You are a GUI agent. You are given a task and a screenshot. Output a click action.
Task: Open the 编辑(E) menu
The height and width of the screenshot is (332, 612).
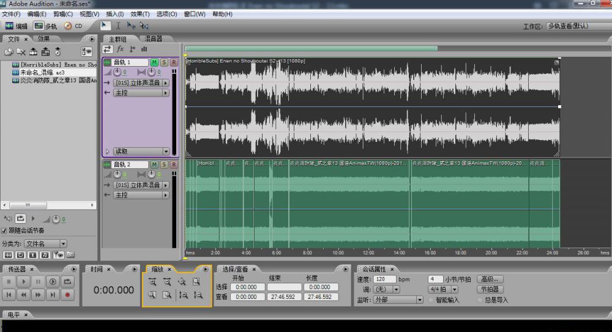tap(37, 14)
